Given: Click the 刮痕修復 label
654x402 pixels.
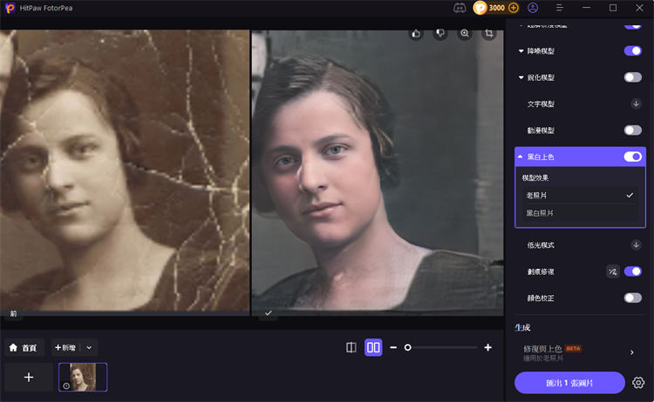Looking at the screenshot, I should [x=541, y=271].
